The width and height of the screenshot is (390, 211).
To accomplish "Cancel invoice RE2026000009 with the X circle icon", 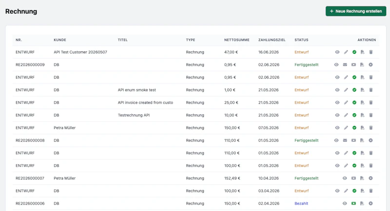I will click(370, 65).
